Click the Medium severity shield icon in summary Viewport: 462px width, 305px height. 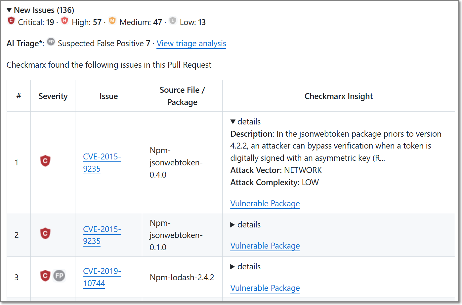click(x=112, y=21)
